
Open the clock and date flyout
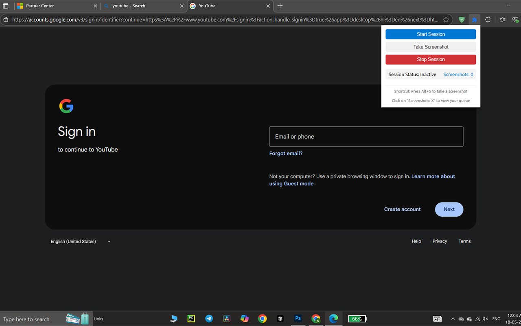(x=513, y=319)
